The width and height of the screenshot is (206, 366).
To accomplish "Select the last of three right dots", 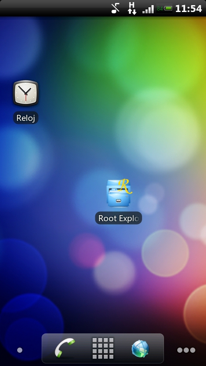I will [x=193, y=350].
